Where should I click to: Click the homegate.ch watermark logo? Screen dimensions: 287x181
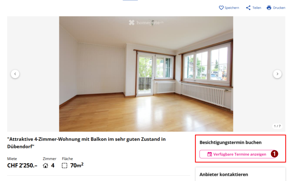pos(146,23)
